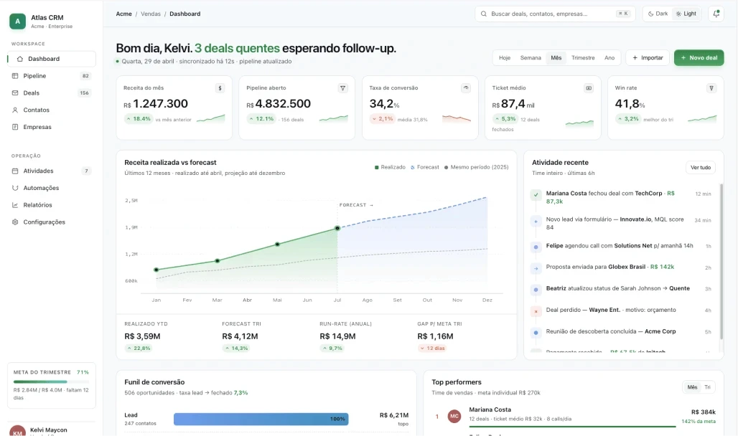Click the Lead funnel bar at 100%

pyautogui.click(x=261, y=419)
